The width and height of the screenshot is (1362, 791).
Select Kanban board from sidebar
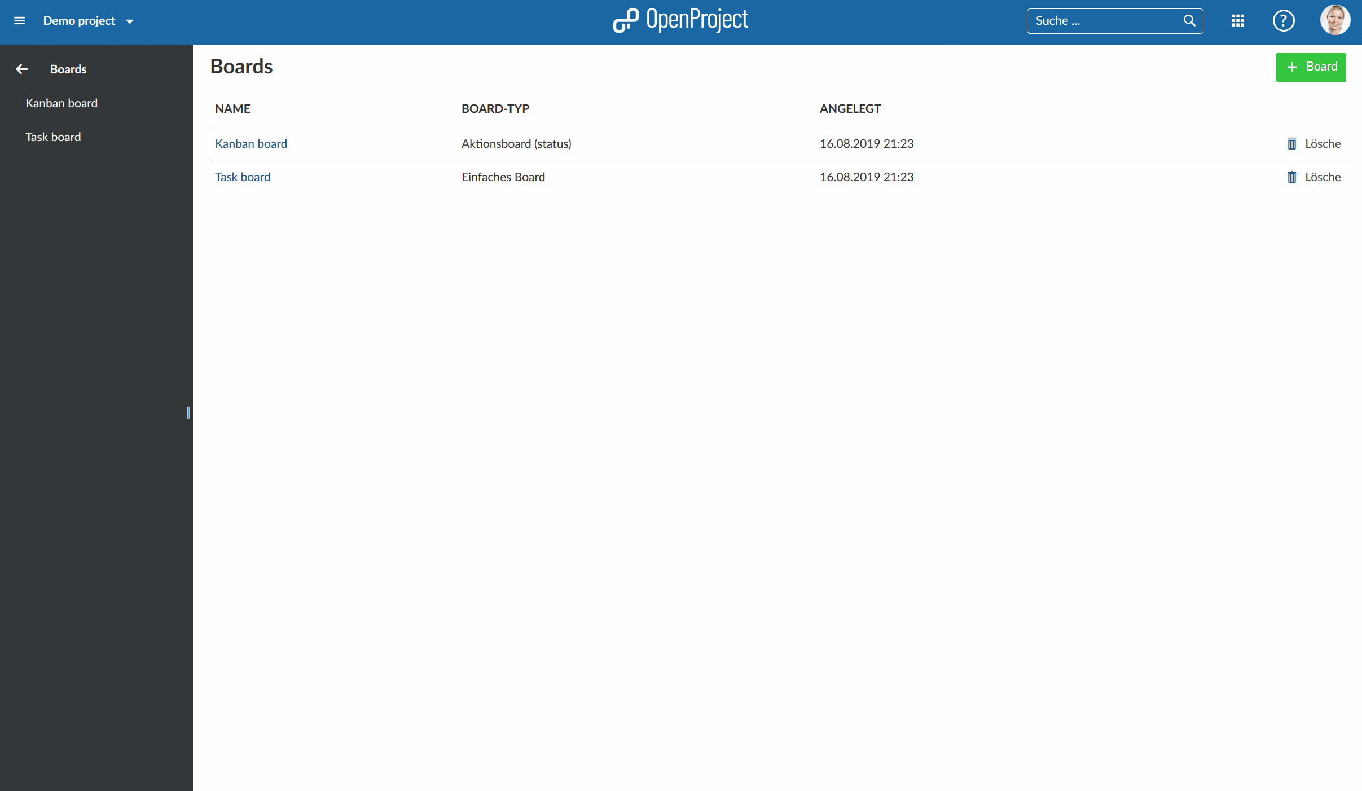[61, 103]
